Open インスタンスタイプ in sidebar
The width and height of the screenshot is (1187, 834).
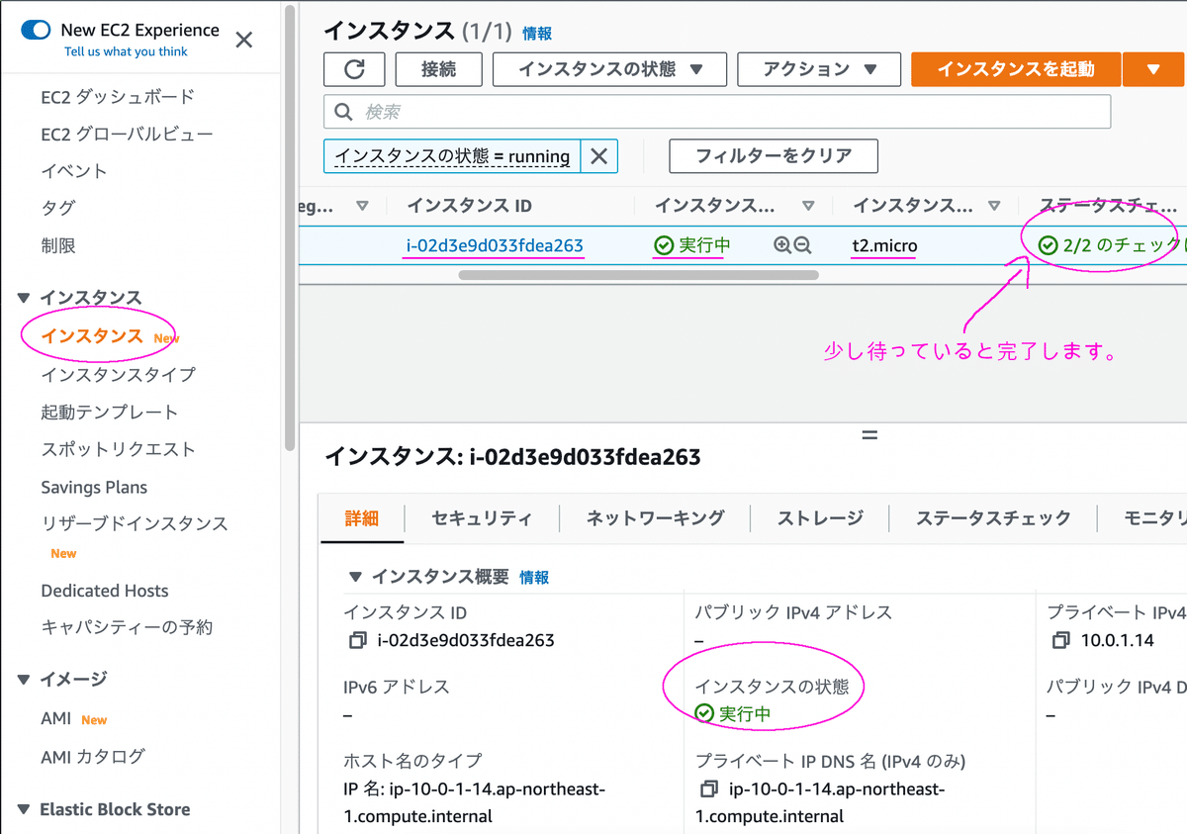point(118,374)
